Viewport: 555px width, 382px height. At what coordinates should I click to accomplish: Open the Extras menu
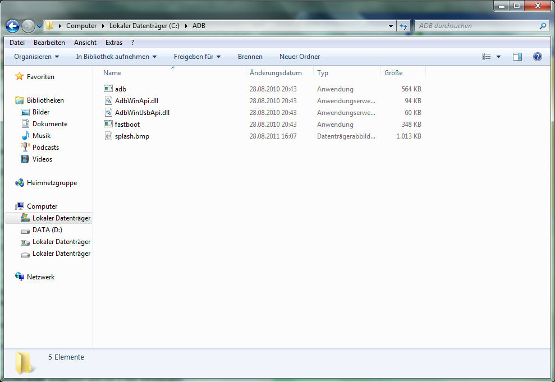coord(114,43)
